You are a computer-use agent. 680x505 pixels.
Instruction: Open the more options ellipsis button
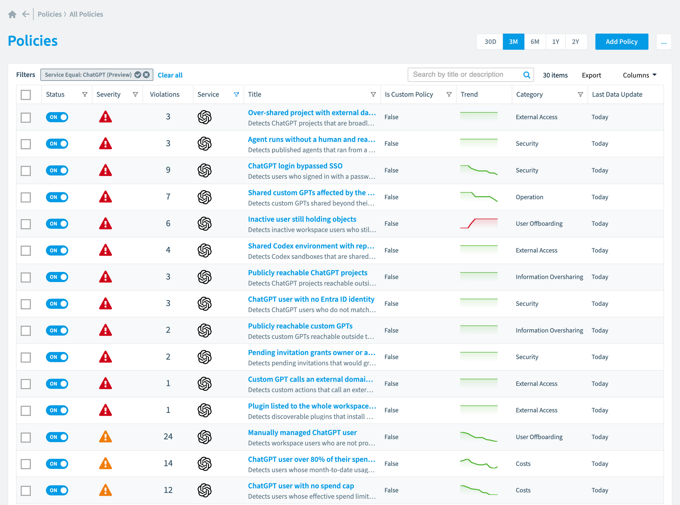click(664, 42)
